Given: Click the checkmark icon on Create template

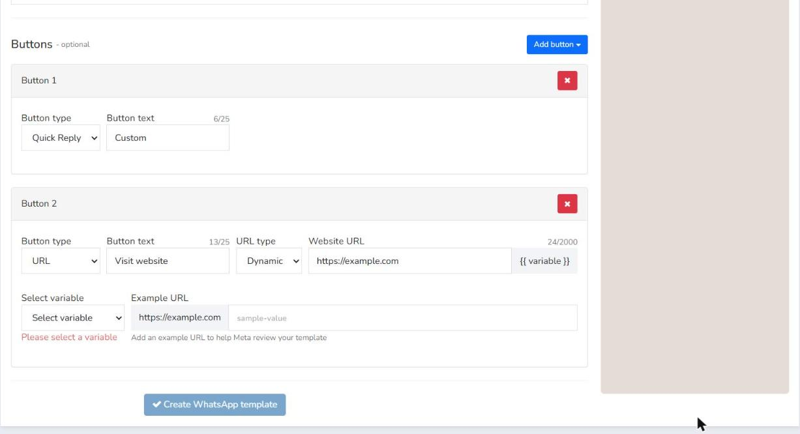Looking at the screenshot, I should pos(157,405).
